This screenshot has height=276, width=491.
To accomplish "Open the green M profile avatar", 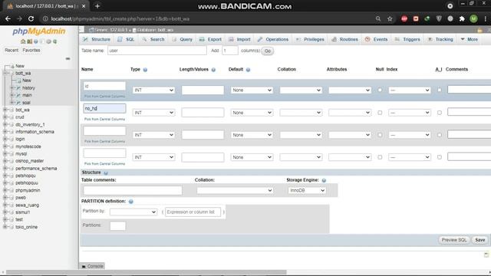I will click(x=473, y=18).
